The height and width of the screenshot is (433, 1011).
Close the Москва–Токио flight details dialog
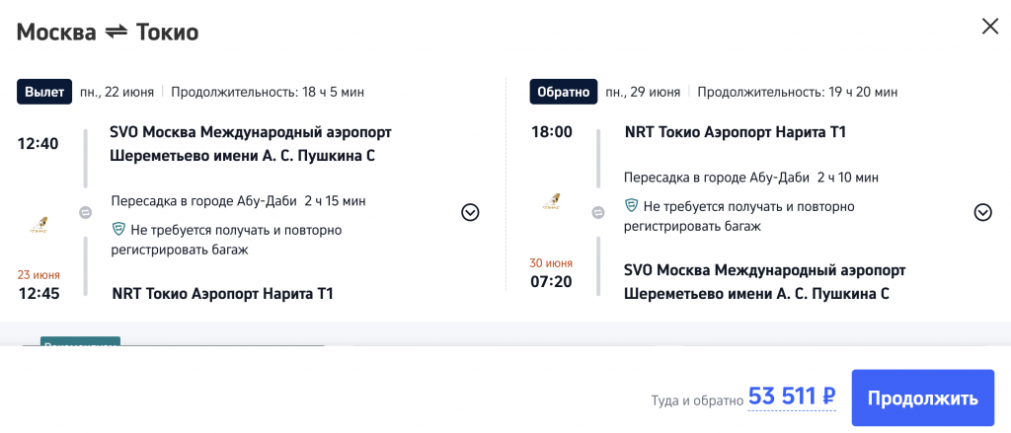point(989,27)
